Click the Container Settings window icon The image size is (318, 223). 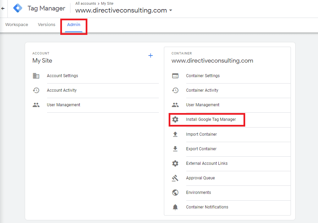pyautogui.click(x=175, y=76)
